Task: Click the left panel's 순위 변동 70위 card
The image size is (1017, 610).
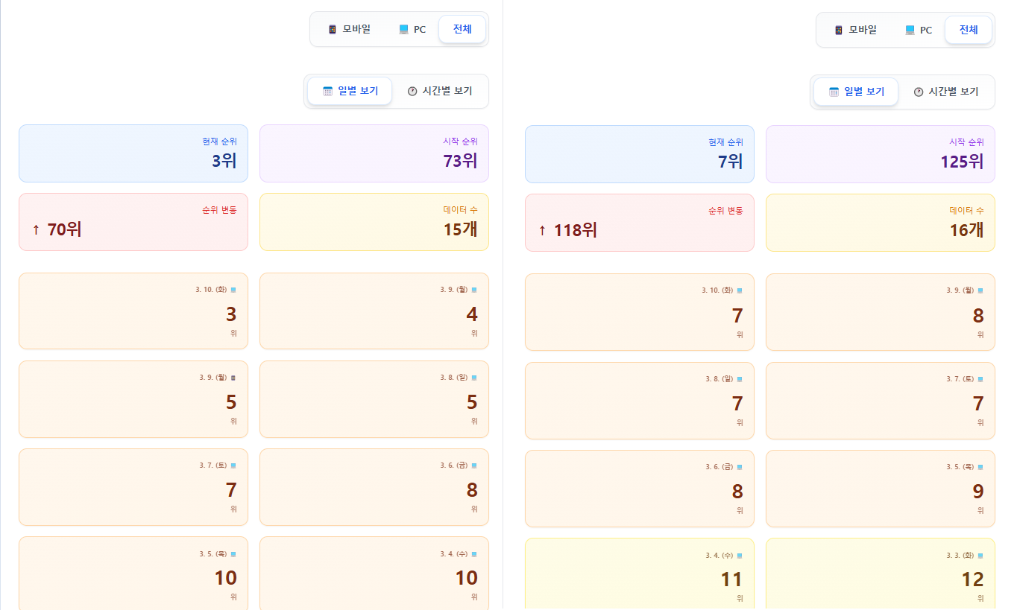Action: 133,222
